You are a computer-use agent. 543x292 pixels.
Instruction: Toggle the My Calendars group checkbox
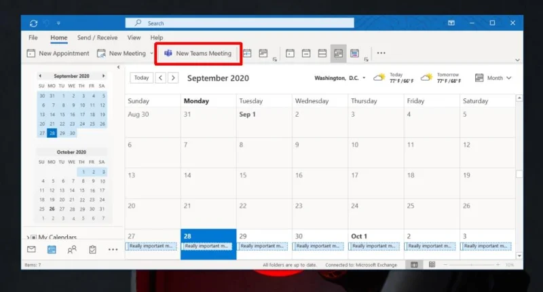click(33, 238)
